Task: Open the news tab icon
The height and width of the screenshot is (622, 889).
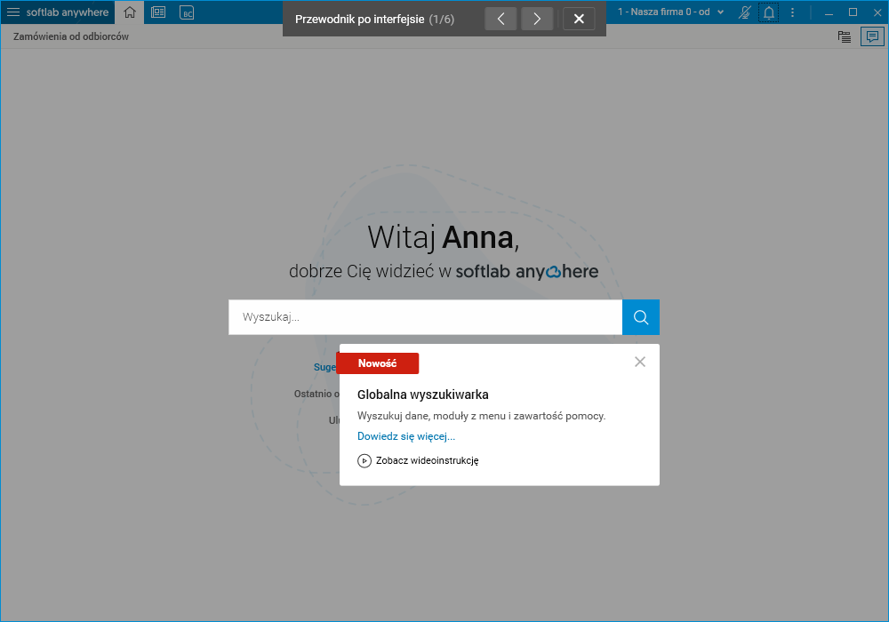Action: (158, 12)
